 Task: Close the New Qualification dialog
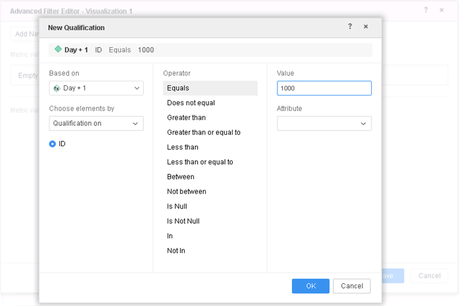tap(366, 27)
